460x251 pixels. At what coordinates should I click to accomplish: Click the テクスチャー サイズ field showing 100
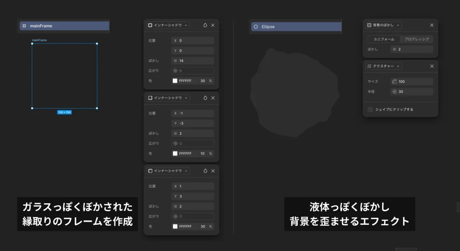412,82
